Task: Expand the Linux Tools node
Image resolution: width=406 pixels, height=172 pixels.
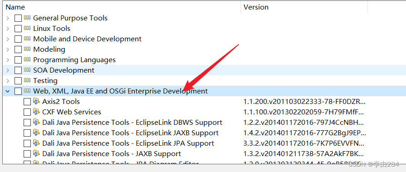Action: pyautogui.click(x=8, y=29)
